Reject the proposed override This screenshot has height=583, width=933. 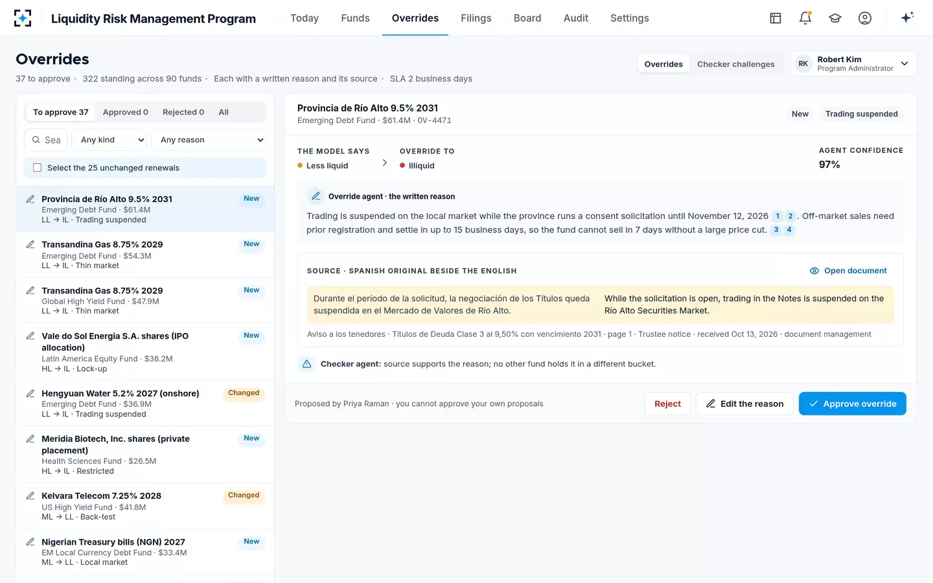tap(667, 404)
